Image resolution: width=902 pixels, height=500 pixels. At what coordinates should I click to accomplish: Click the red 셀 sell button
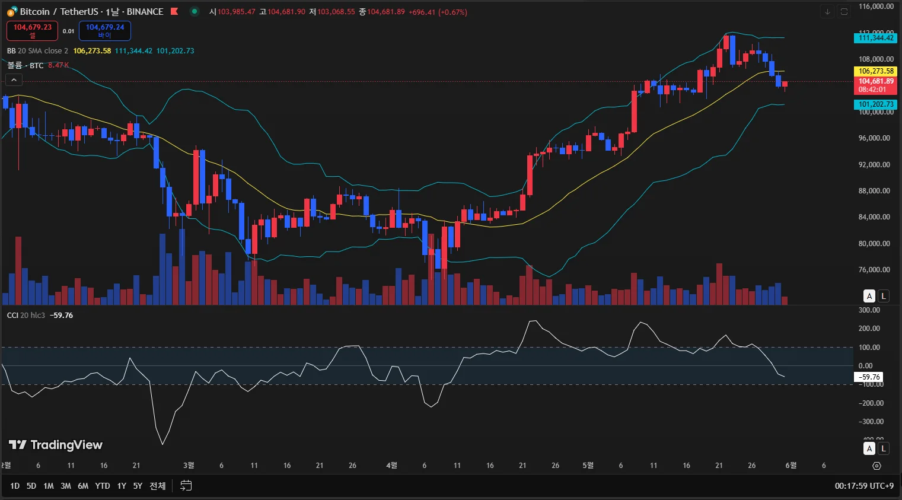pos(32,31)
